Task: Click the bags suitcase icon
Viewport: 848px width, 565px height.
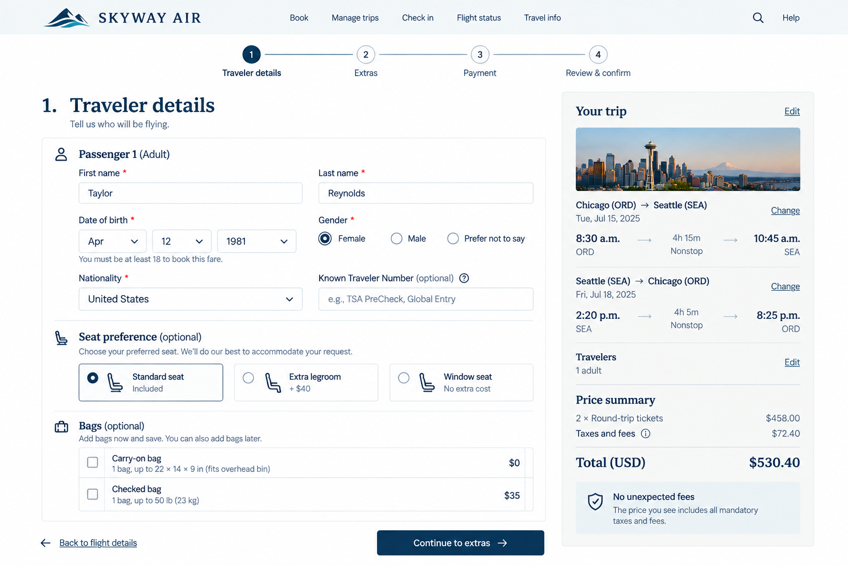Action: [x=61, y=427]
